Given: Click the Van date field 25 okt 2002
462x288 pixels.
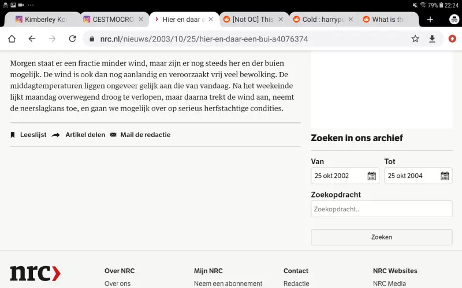Looking at the screenshot, I should (x=345, y=176).
